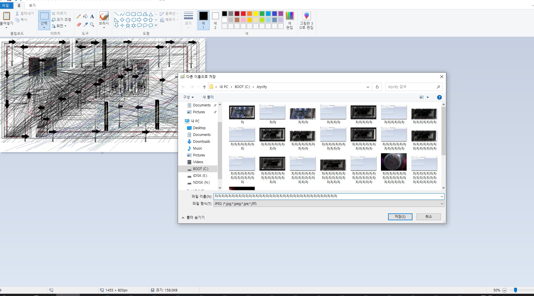Viewport: 534px width, 296px height.
Task: Go up one folder level
Action: tap(204, 87)
